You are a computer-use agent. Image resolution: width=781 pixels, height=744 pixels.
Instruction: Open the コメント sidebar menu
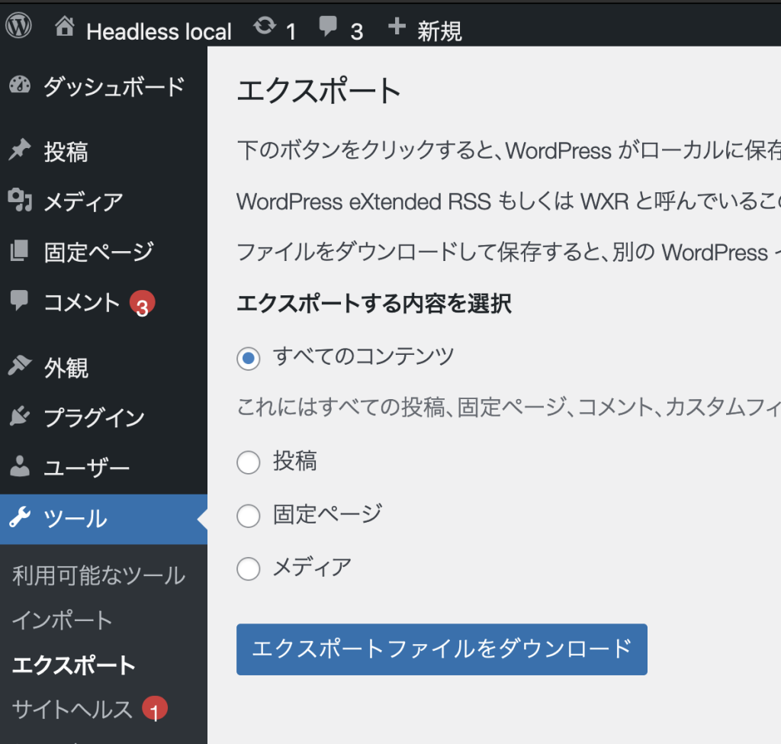[104, 302]
